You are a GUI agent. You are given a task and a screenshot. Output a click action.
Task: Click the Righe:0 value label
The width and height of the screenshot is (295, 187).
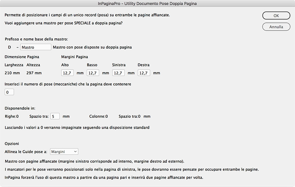11,116
